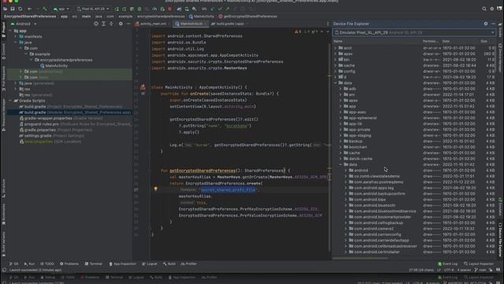Screen dimensions: 504x284
Task: Select MainActivity in the project tree
Action: (56, 65)
